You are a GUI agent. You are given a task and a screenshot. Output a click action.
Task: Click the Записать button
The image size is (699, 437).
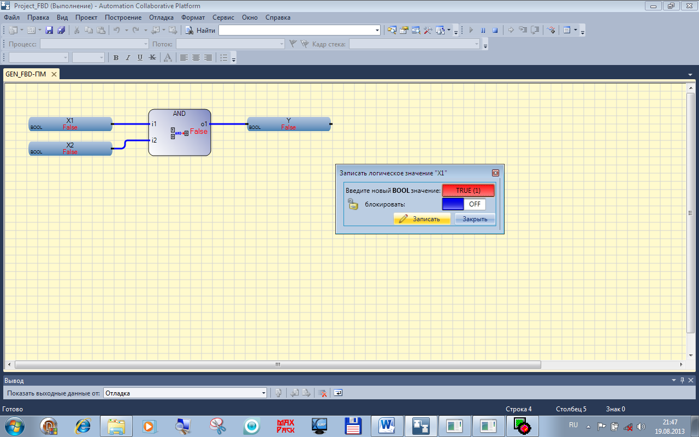coord(422,219)
